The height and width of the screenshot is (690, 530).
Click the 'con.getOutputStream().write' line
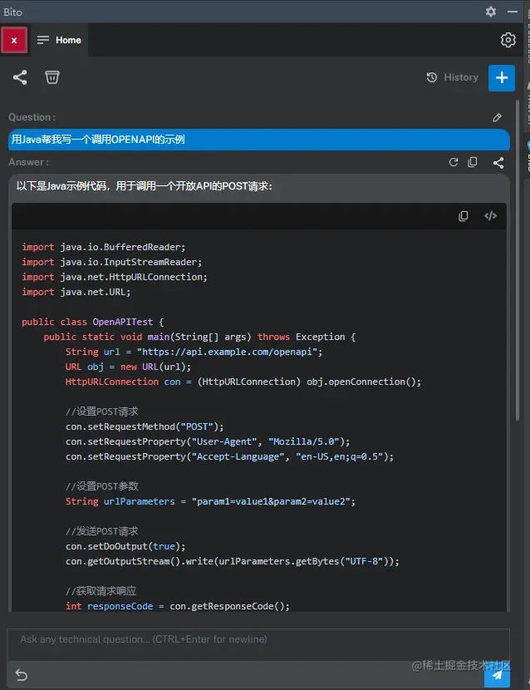click(233, 561)
